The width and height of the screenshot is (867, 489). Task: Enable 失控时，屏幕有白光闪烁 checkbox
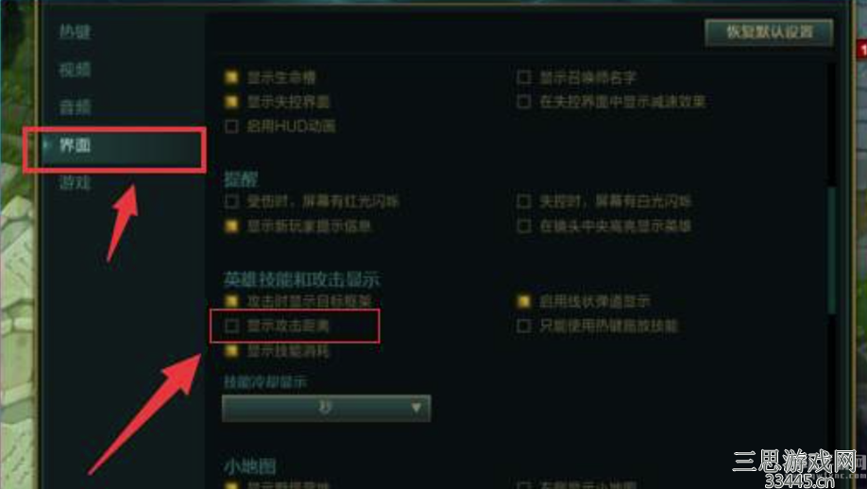click(523, 201)
